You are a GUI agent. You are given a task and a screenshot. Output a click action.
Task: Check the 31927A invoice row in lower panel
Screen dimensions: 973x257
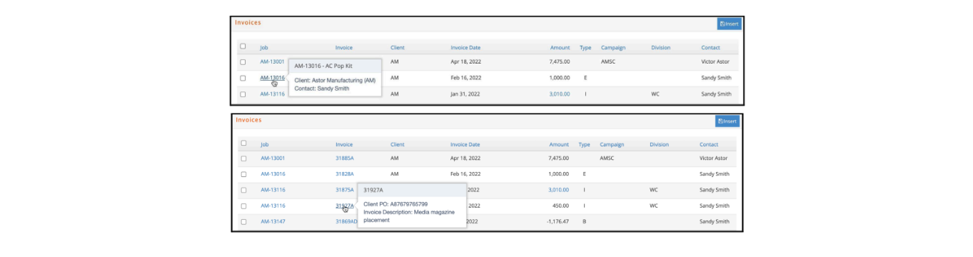click(243, 206)
